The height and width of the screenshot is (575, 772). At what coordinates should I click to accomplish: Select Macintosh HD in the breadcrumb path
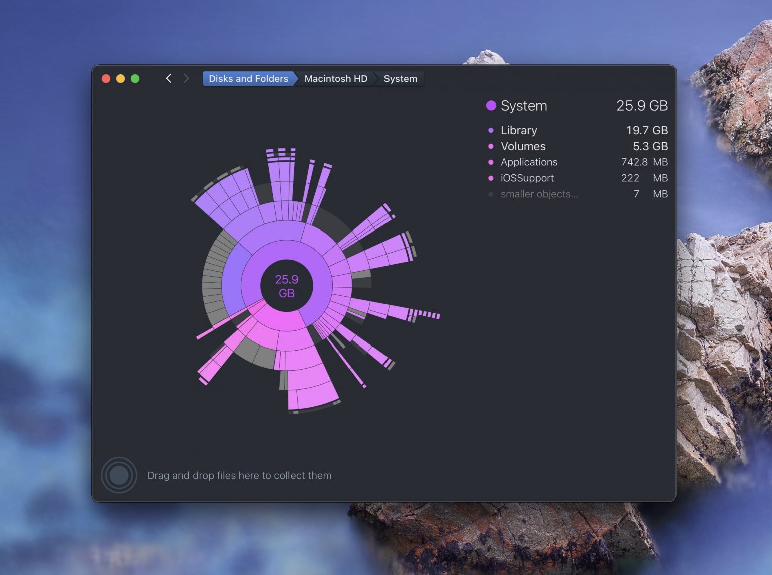click(x=336, y=78)
